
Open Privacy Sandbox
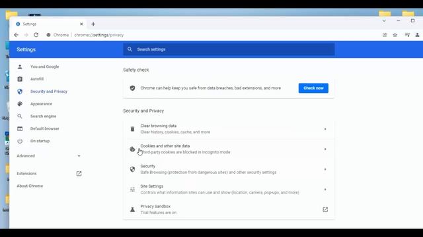[229, 209]
